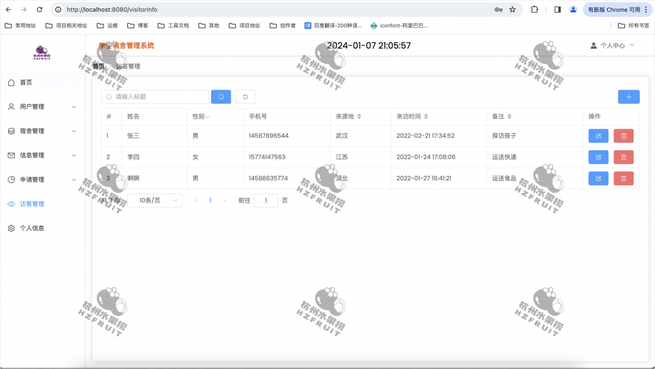
Task: Select the 首页 home icon in the sidebar
Action: [x=11, y=82]
